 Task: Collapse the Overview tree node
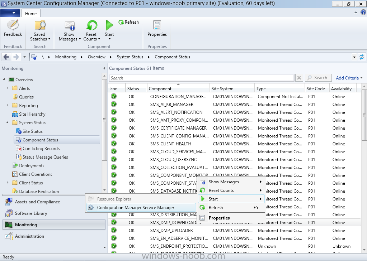click(x=4, y=79)
